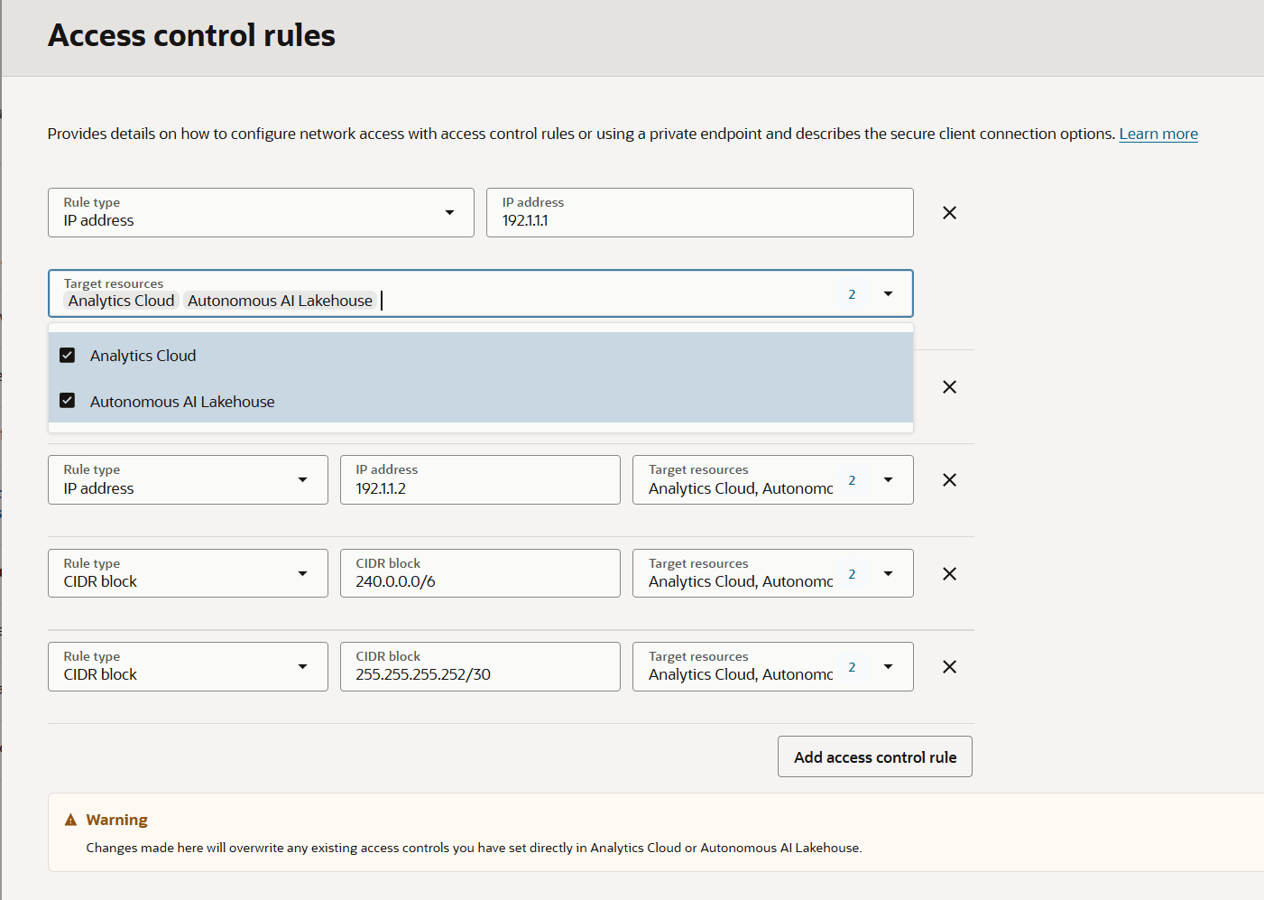Open the Learn more link
The height and width of the screenshot is (900, 1264).
pos(1158,134)
